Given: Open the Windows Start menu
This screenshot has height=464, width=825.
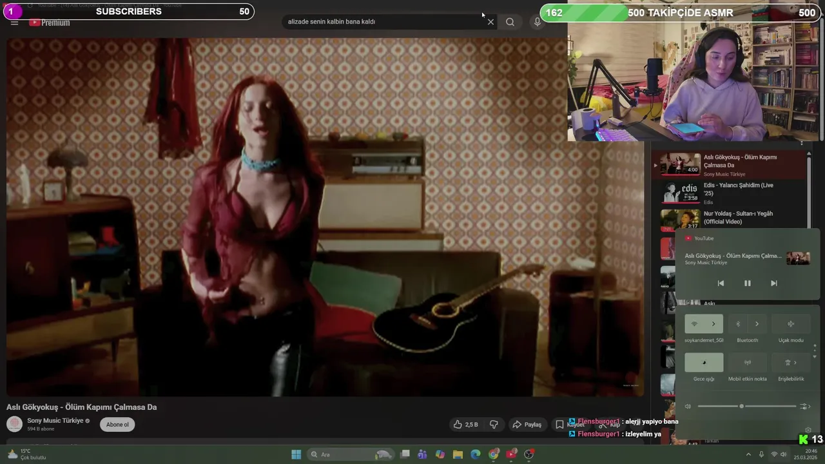Looking at the screenshot, I should tap(296, 454).
